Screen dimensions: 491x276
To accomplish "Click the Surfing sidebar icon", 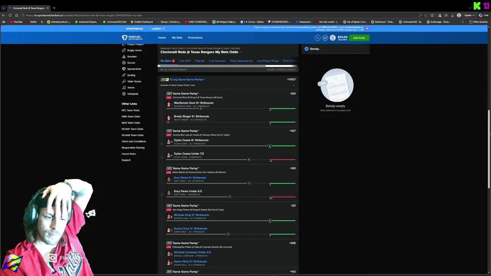I will point(124,75).
